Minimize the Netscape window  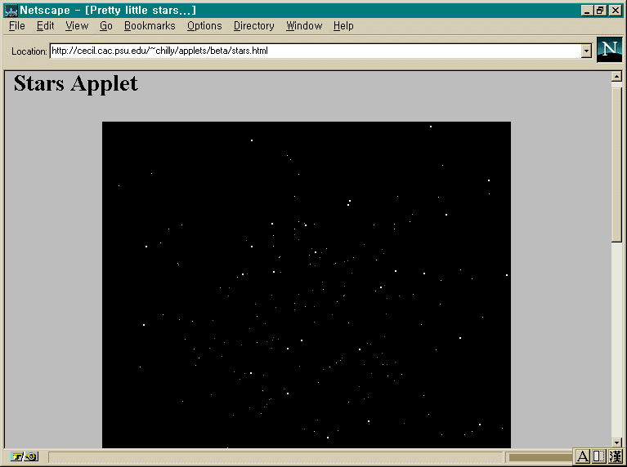coord(587,11)
